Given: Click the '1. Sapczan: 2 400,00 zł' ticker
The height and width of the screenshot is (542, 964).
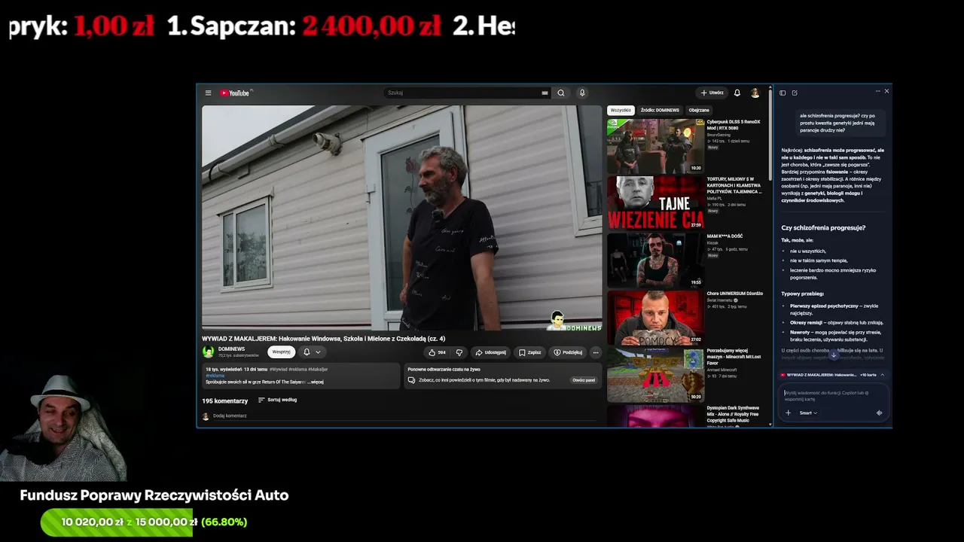Looking at the screenshot, I should [304, 26].
